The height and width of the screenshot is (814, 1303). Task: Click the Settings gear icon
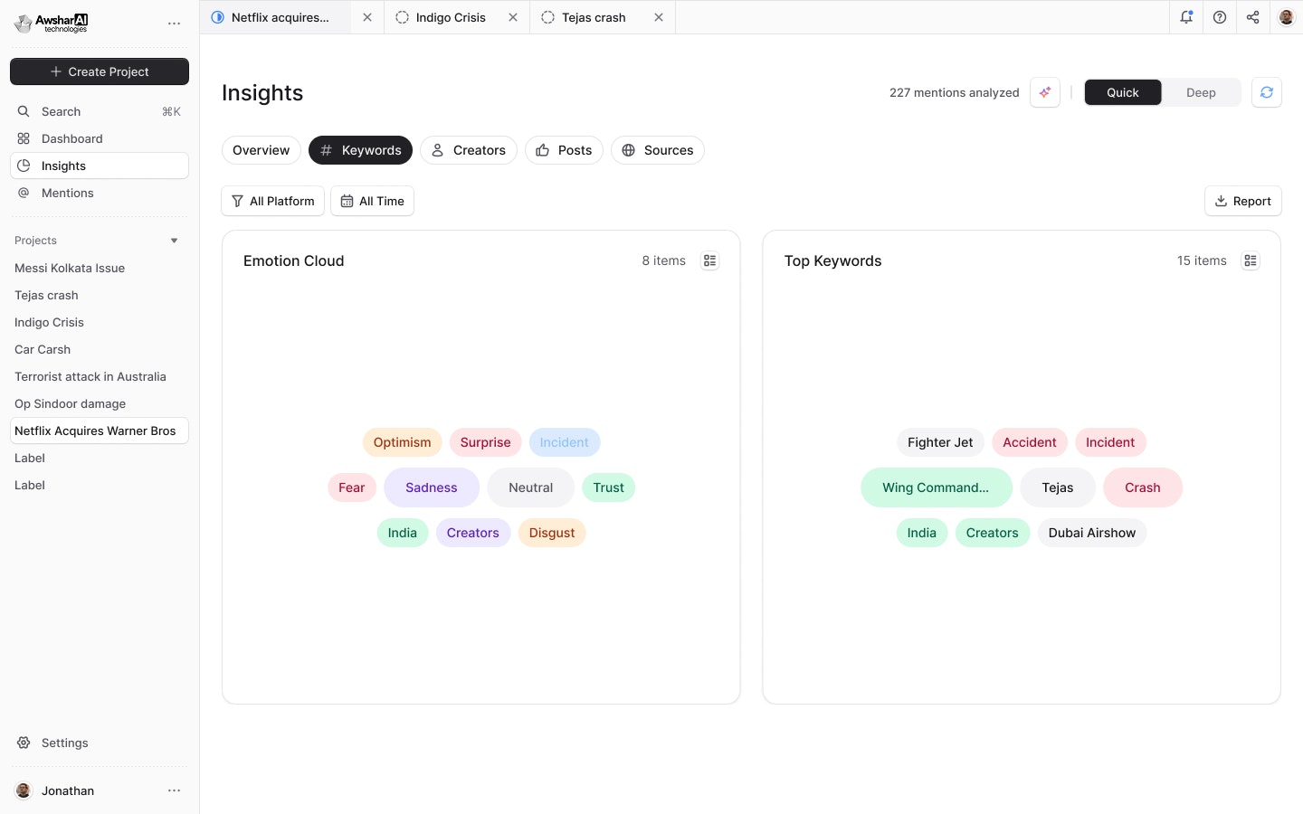tap(24, 743)
